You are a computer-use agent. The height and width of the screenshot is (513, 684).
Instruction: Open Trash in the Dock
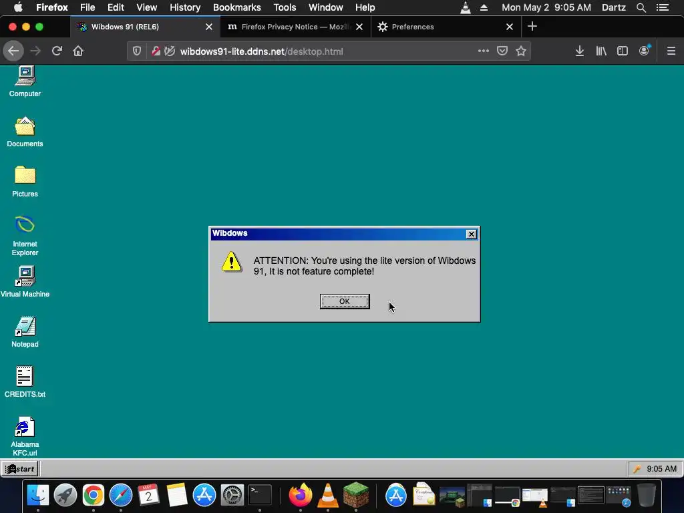647,496
